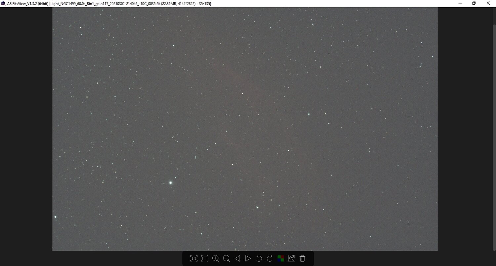
Task: Close the ASIFitsView application
Action: pos(488,3)
